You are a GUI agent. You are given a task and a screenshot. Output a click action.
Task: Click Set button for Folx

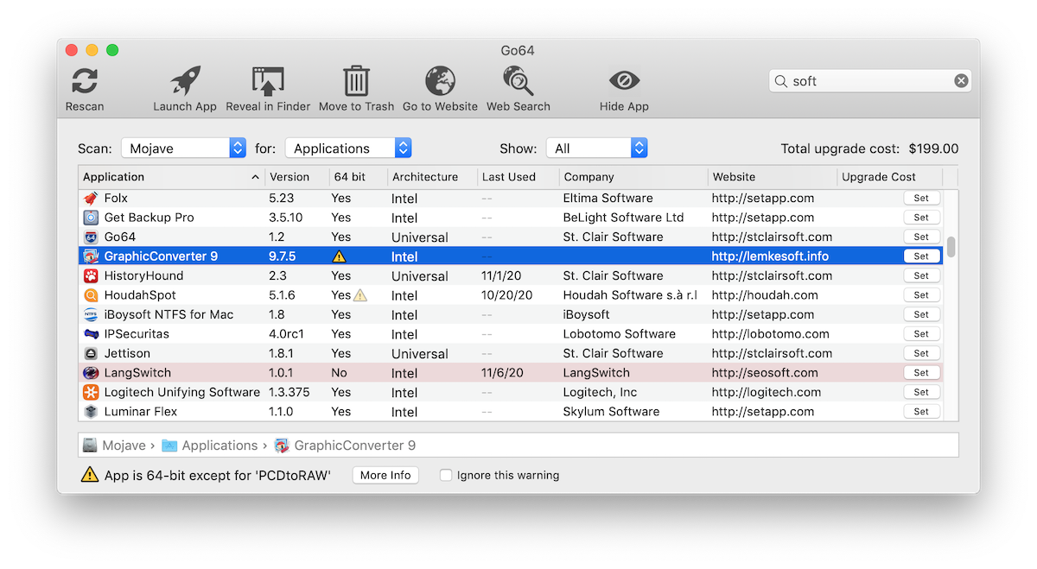(x=921, y=198)
